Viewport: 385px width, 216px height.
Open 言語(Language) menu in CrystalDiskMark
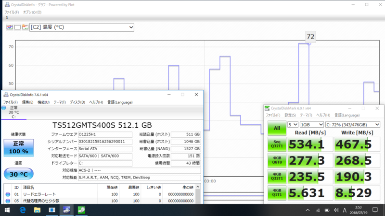[347, 115]
